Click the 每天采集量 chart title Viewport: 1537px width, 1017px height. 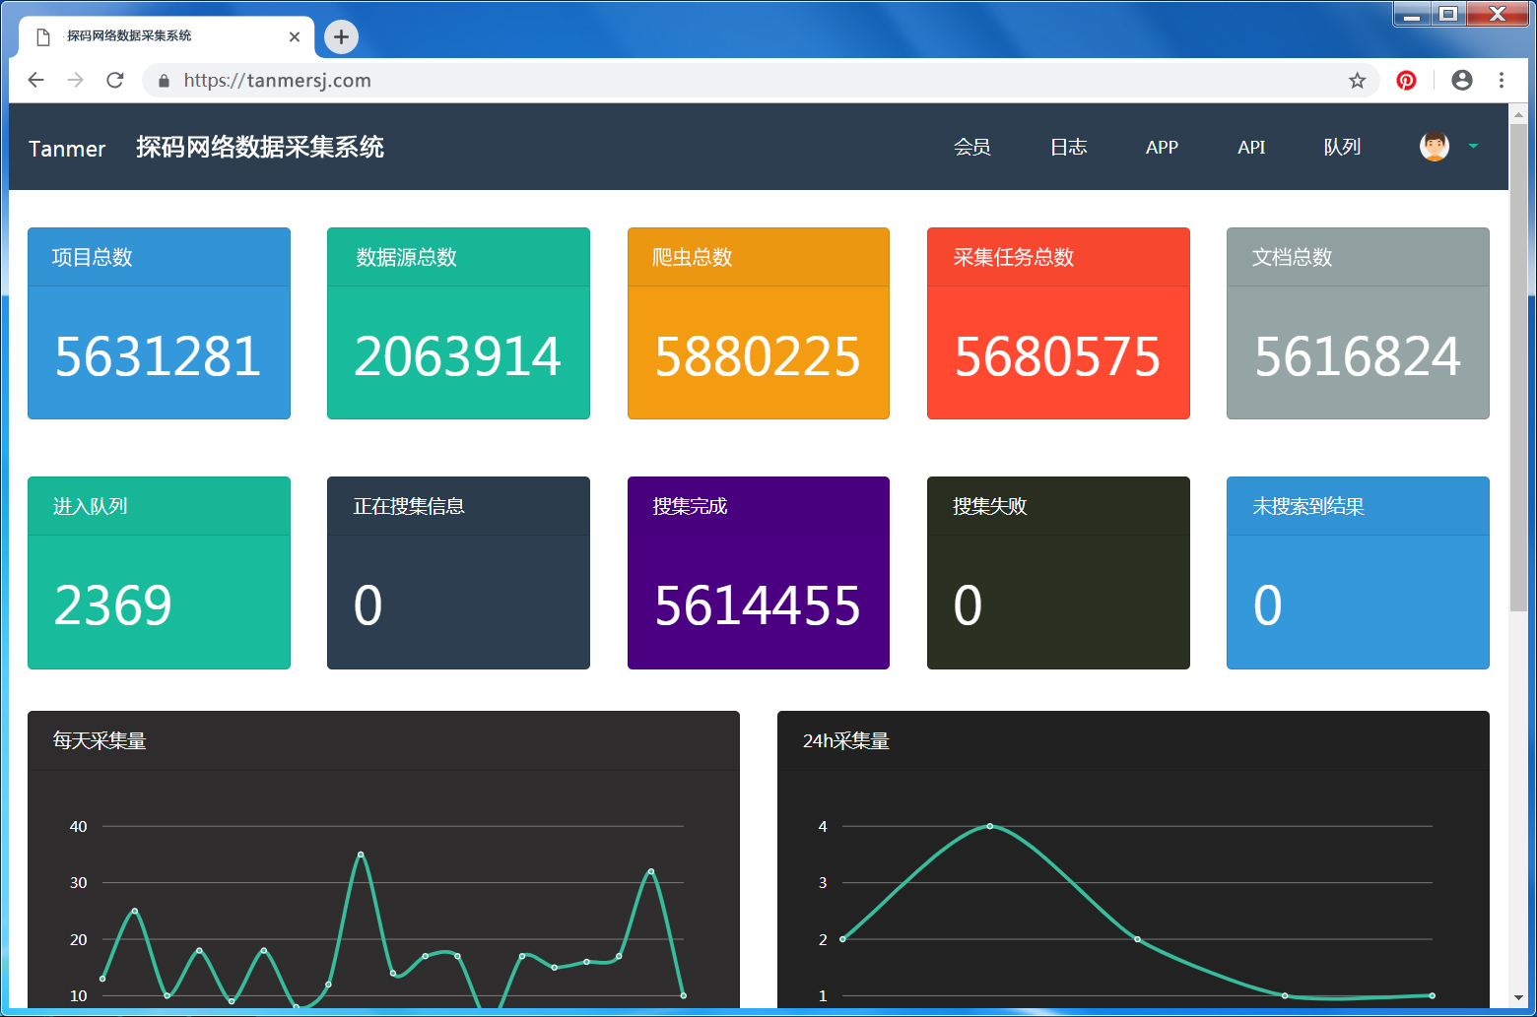[x=100, y=741]
